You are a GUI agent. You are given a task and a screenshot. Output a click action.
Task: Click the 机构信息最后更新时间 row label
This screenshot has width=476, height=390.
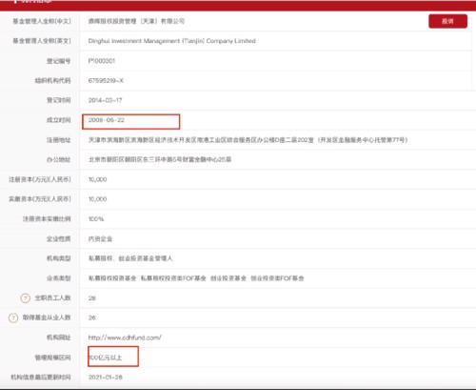(x=41, y=378)
